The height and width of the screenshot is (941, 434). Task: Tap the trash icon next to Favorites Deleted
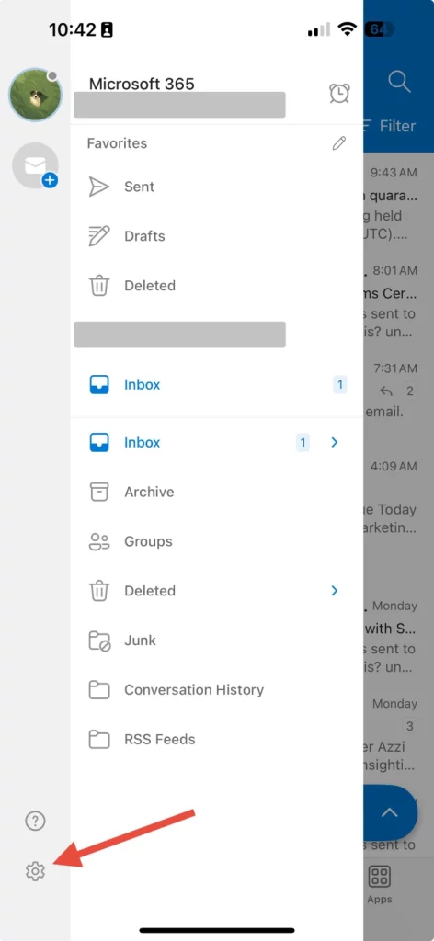coord(99,286)
